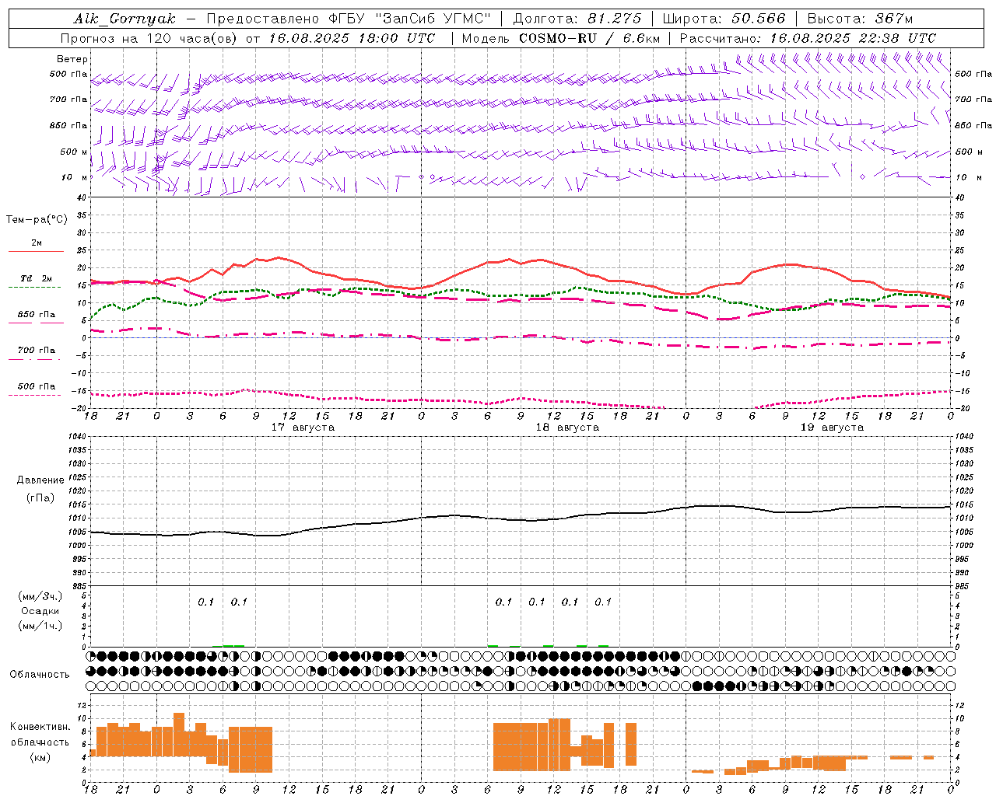
Task: Click the date label 17 августа
Action: point(303,428)
